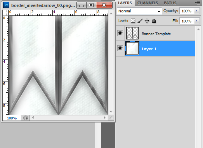The height and width of the screenshot is (148, 203).
Task: Hide the Banner Template layer
Action: 120,33
